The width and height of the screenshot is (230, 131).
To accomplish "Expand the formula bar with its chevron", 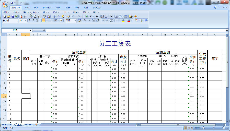I will (x=227, y=30).
